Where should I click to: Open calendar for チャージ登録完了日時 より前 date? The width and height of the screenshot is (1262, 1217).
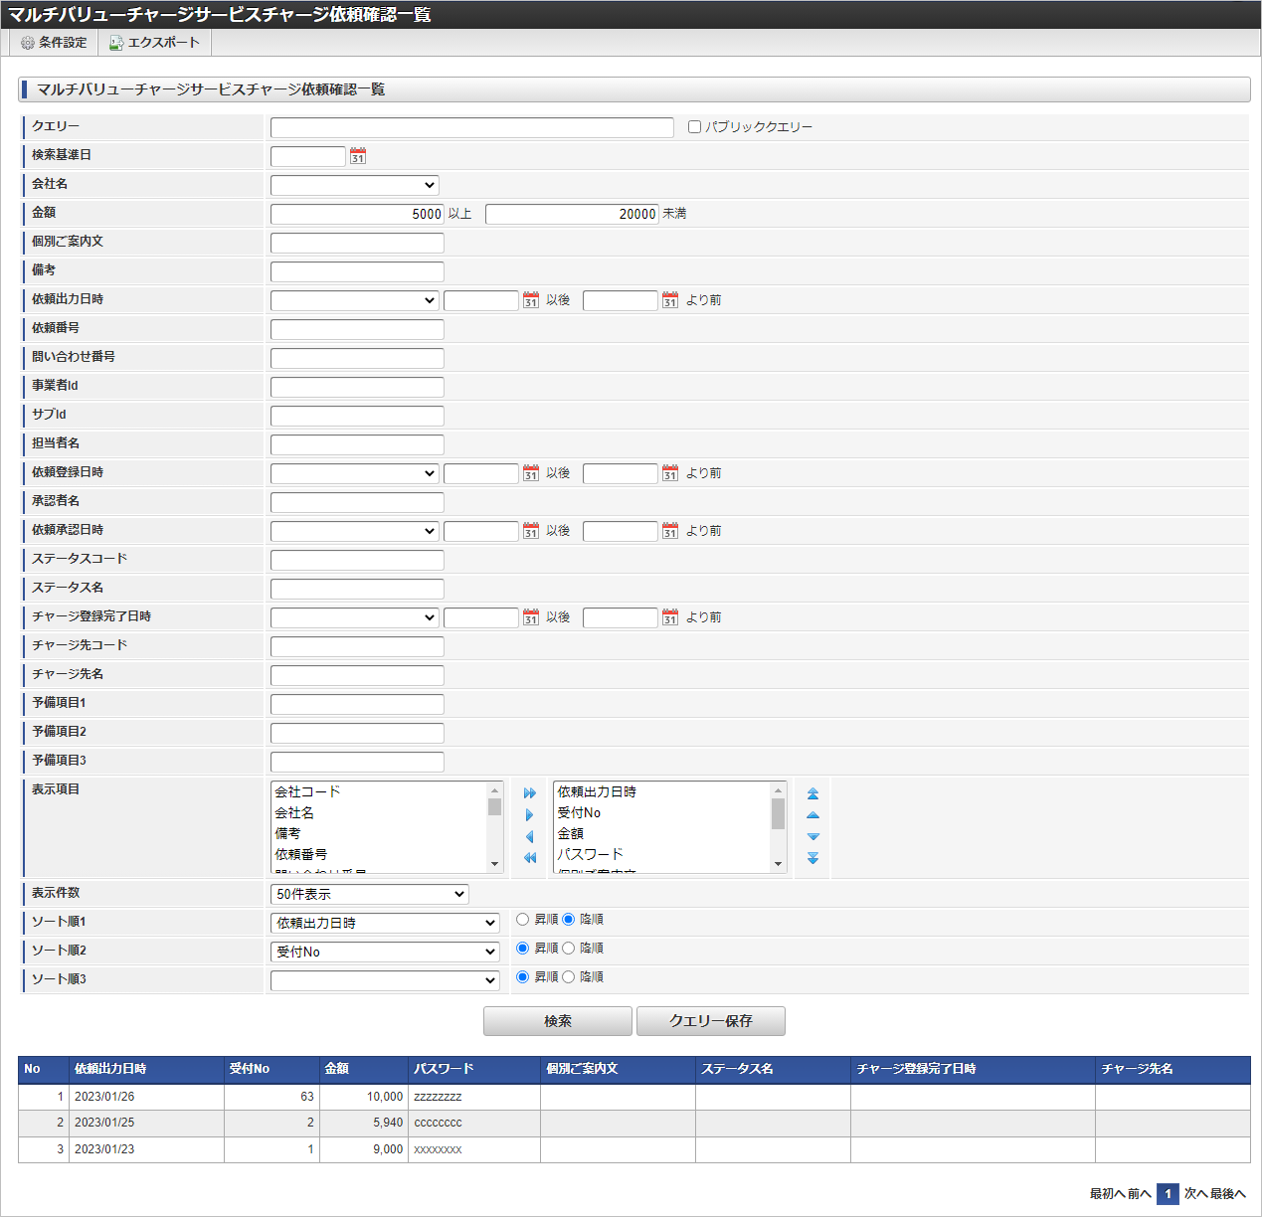click(670, 617)
